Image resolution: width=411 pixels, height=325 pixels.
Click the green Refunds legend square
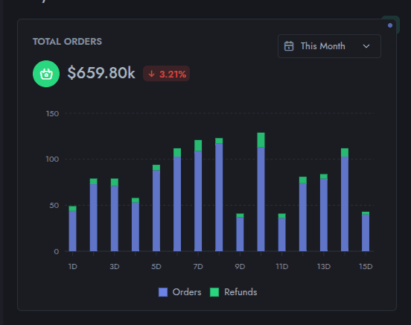point(214,292)
